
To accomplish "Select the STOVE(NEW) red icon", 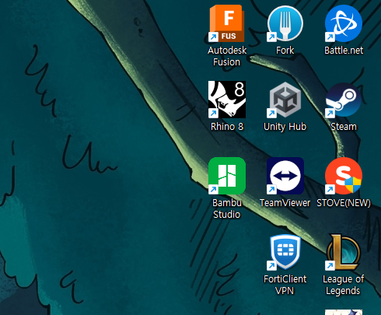I will 344,176.
